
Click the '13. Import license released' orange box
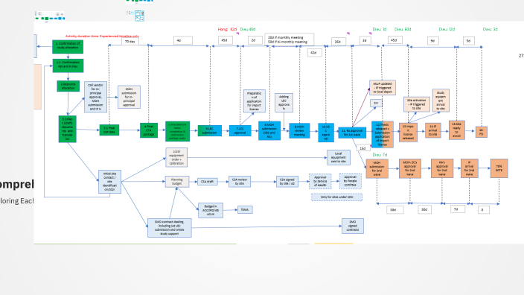(x=408, y=132)
